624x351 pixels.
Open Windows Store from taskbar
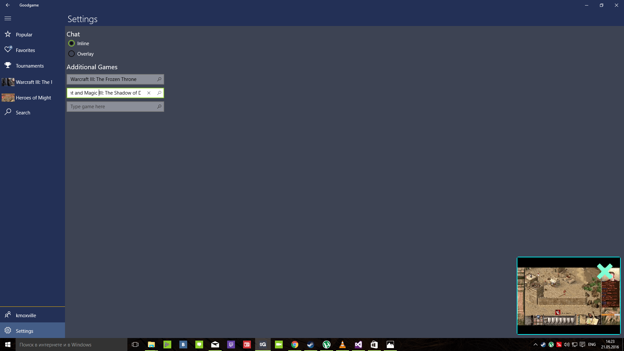pyautogui.click(x=374, y=344)
